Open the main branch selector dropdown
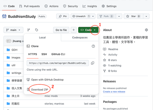 pos(13,30)
